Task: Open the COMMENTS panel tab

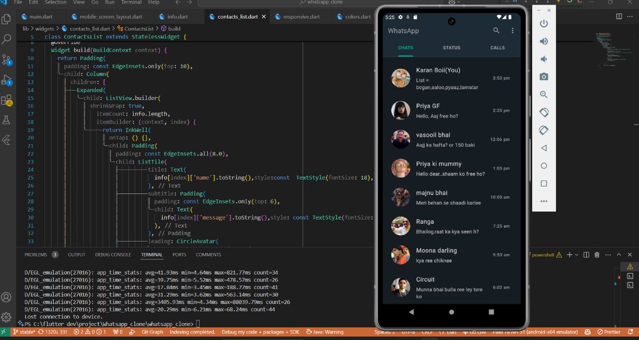Action: (208, 255)
